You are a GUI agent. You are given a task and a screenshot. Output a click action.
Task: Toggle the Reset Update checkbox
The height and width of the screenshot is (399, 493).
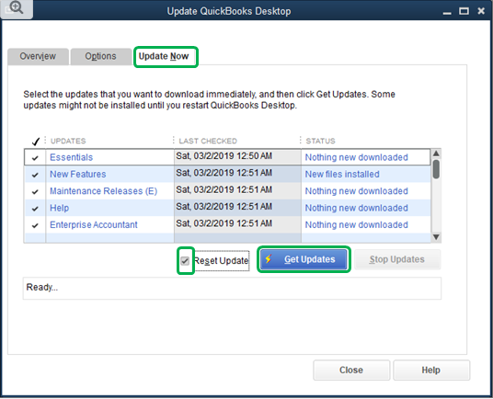coord(185,261)
